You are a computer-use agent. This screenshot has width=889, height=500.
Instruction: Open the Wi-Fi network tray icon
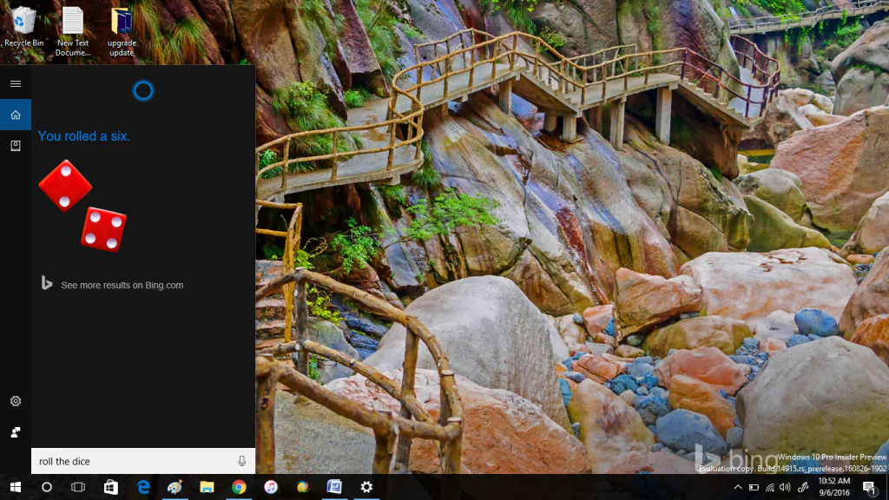tap(769, 487)
